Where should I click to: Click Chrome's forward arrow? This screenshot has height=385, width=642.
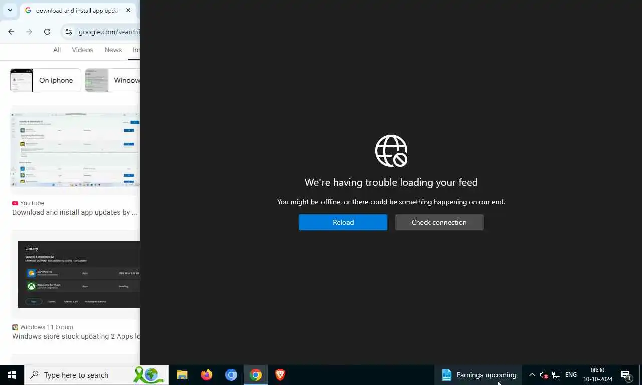[x=29, y=32]
